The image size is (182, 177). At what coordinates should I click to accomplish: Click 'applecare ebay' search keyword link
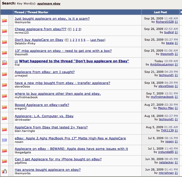point(49,3)
